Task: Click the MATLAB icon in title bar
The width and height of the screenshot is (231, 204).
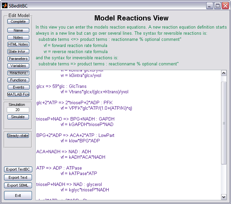Action: 5,5
